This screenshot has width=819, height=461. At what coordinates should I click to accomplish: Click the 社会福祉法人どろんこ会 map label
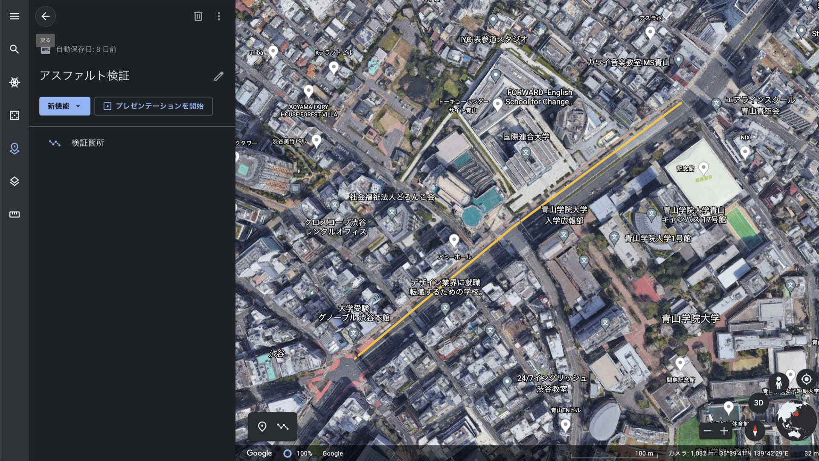392,197
